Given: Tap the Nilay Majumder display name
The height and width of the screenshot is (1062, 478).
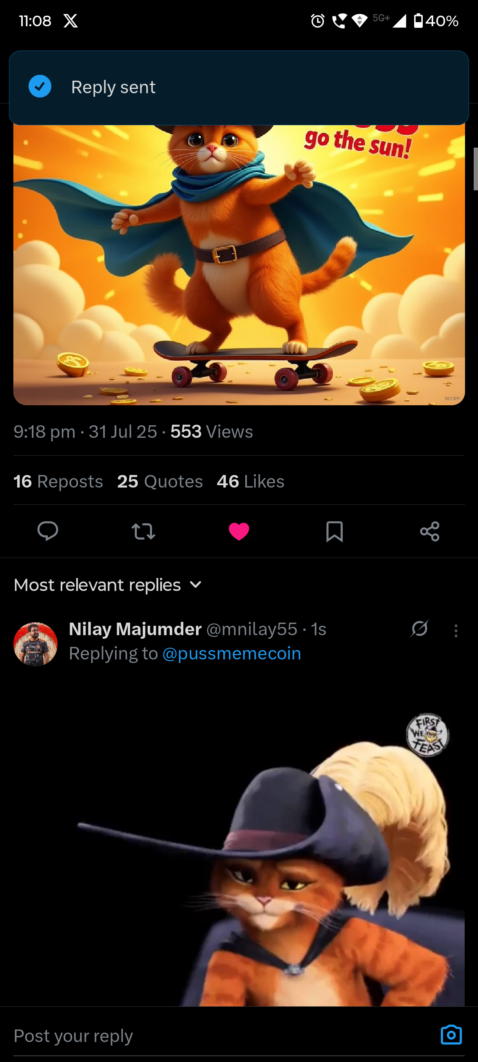Looking at the screenshot, I should [x=135, y=629].
